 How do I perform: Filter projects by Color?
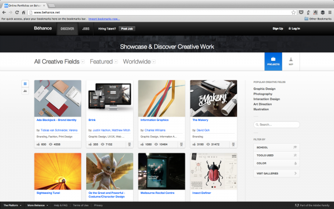[277, 163]
